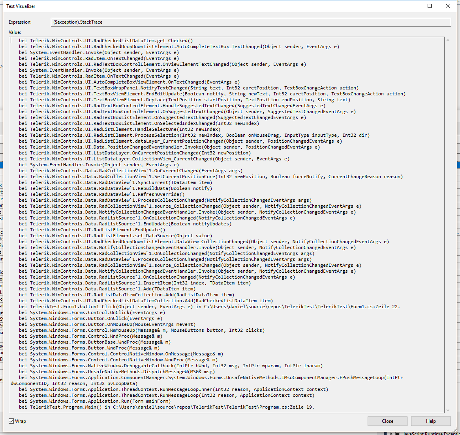Click the RadListSource`1.InsertItem line

tap(135, 283)
